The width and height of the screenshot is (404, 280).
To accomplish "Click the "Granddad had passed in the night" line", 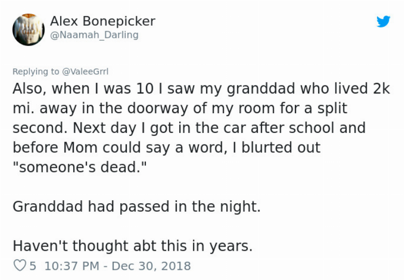I will (136, 207).
